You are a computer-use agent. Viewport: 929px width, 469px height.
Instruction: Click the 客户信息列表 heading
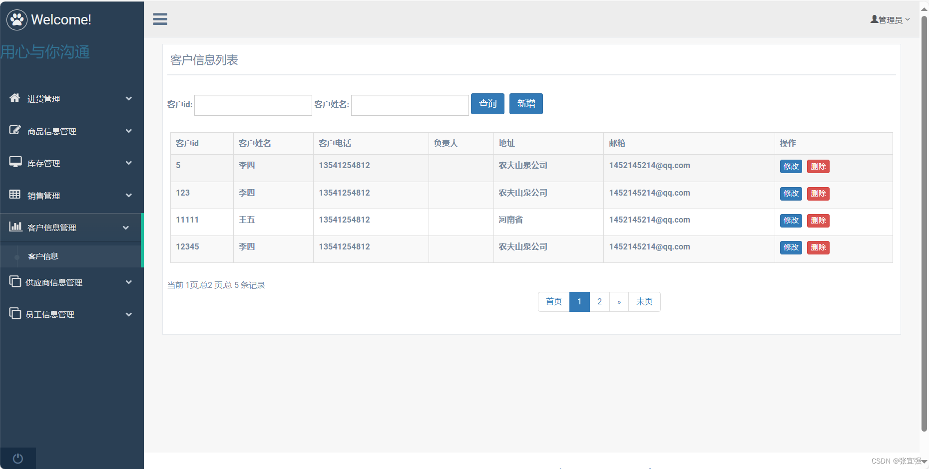click(204, 60)
